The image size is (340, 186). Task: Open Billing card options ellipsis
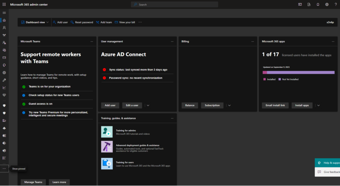pyautogui.click(x=253, y=41)
